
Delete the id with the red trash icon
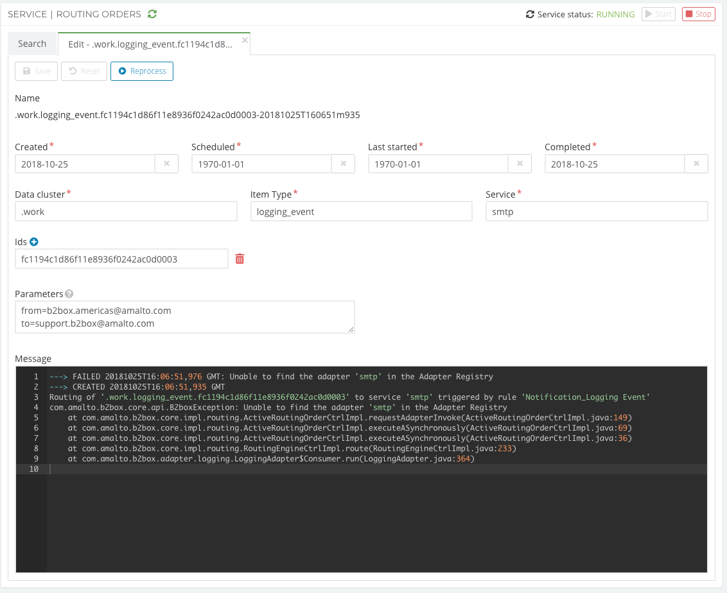240,259
